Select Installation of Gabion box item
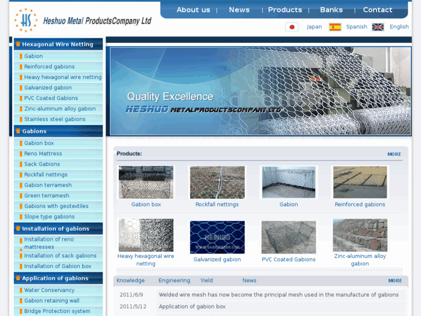The height and width of the screenshot is (316, 421). point(58,266)
